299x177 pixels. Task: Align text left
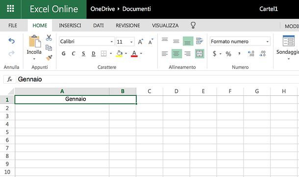click(x=165, y=54)
